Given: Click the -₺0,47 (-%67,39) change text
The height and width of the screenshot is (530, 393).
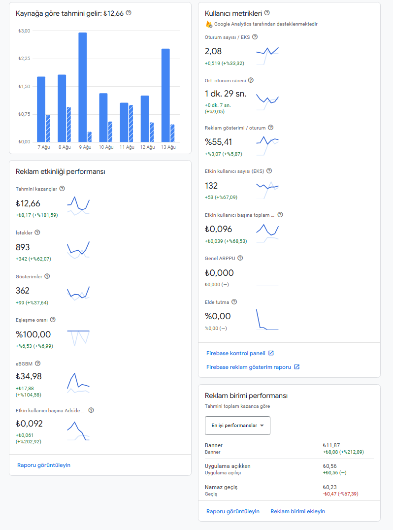Looking at the screenshot, I should click(341, 494).
